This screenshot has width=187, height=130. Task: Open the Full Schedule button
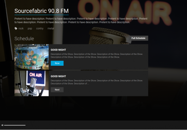coord(138,38)
